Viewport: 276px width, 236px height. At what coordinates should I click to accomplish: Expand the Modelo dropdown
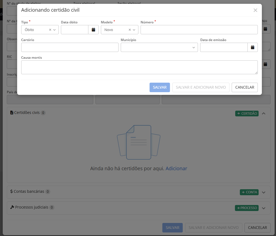tap(134, 30)
